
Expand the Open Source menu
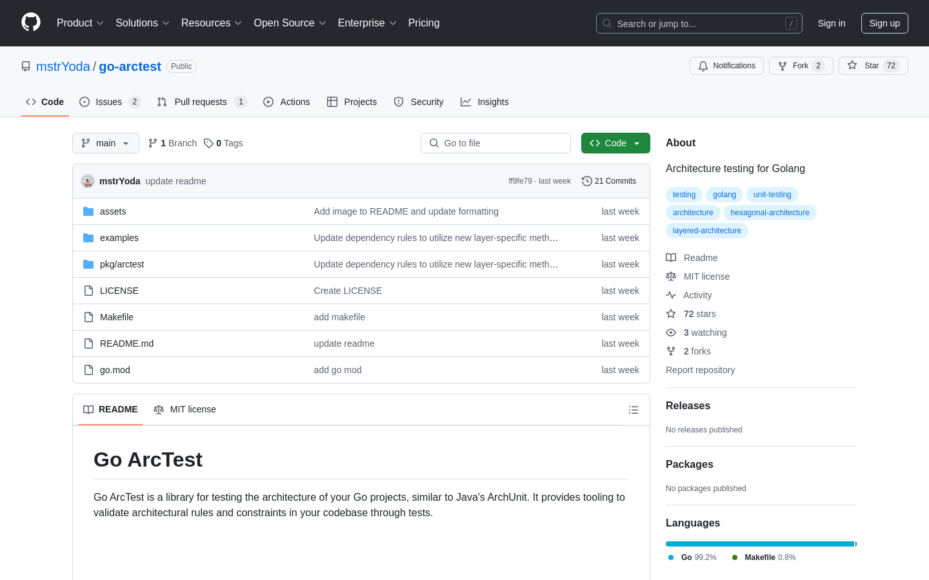click(290, 23)
